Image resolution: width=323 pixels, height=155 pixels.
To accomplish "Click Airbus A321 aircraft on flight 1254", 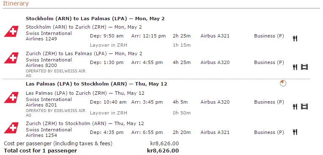I will click(215, 132).
